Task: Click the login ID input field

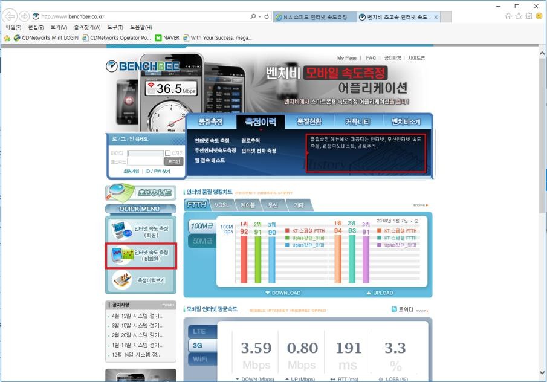Action: (146, 153)
